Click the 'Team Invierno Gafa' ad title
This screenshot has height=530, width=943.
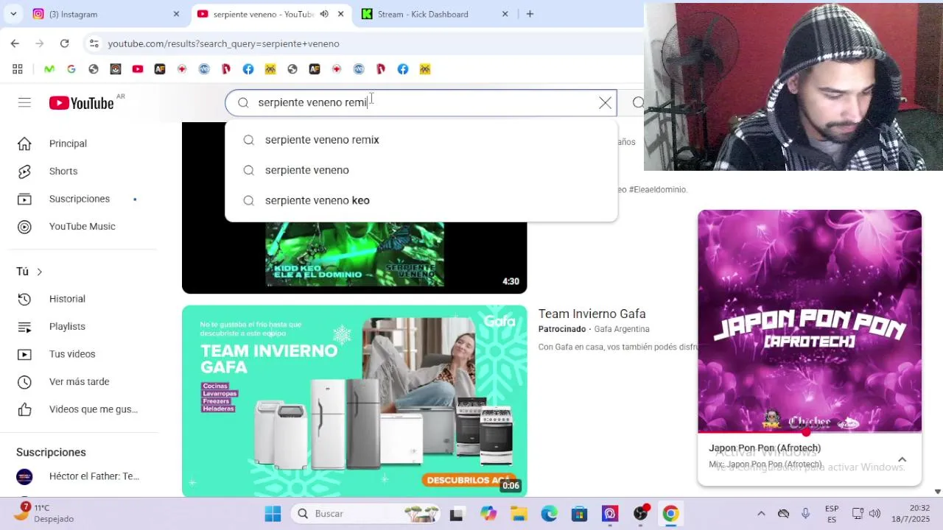point(592,314)
